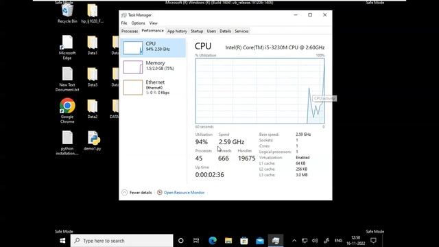The height and width of the screenshot is (247, 439).
Task: Switch to the Processes tab
Action: [130, 31]
